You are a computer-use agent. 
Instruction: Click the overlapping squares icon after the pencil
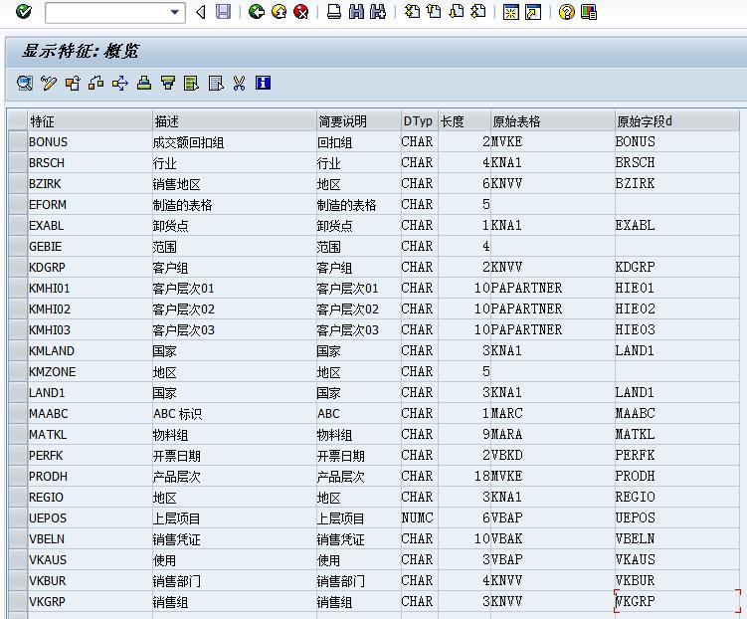(x=73, y=84)
